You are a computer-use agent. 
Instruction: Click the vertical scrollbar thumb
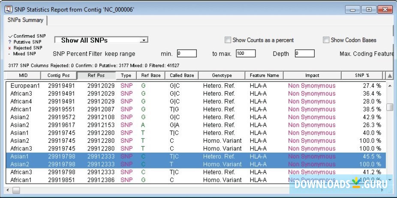click(x=389, y=107)
